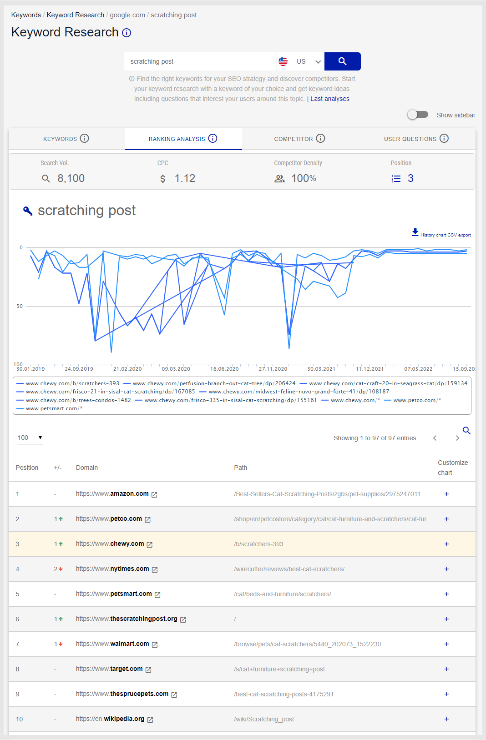Click the /wiki/Scratching_post path text

tap(264, 719)
